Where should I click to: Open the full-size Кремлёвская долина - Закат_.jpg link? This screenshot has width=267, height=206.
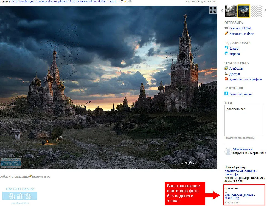pos(240,173)
